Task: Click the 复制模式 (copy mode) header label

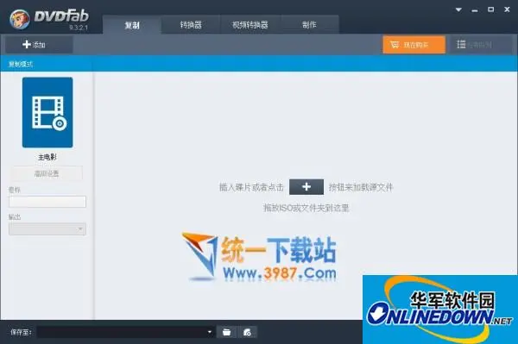Action: pyautogui.click(x=21, y=64)
